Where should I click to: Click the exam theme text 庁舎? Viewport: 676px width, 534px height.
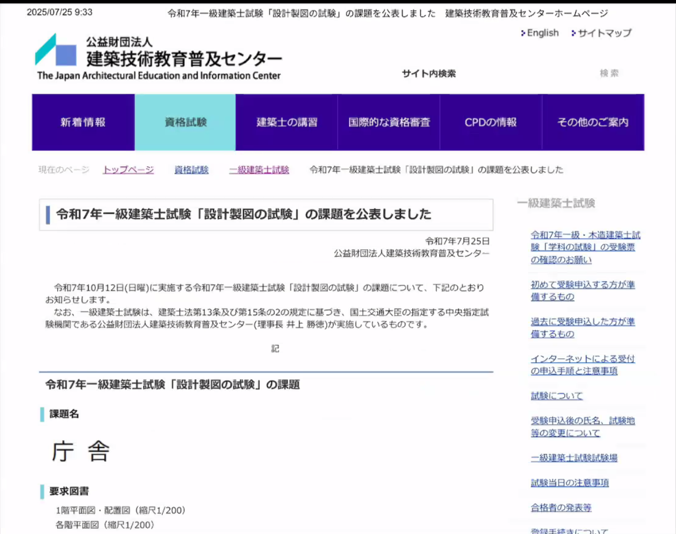pyautogui.click(x=81, y=452)
